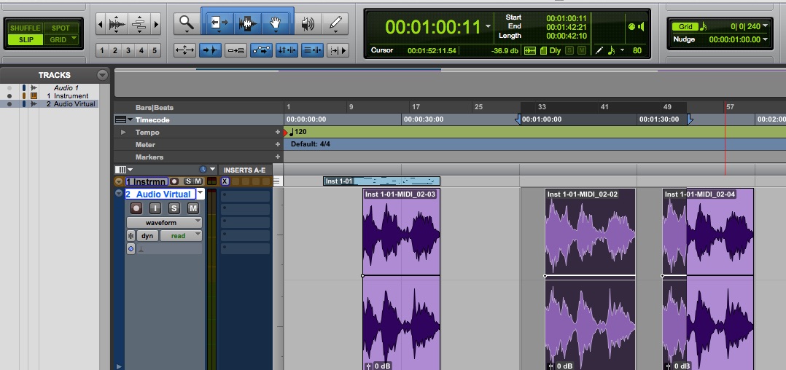The height and width of the screenshot is (370, 786).
Task: Select the Zoomer magnifying glass tool
Action: (187, 23)
